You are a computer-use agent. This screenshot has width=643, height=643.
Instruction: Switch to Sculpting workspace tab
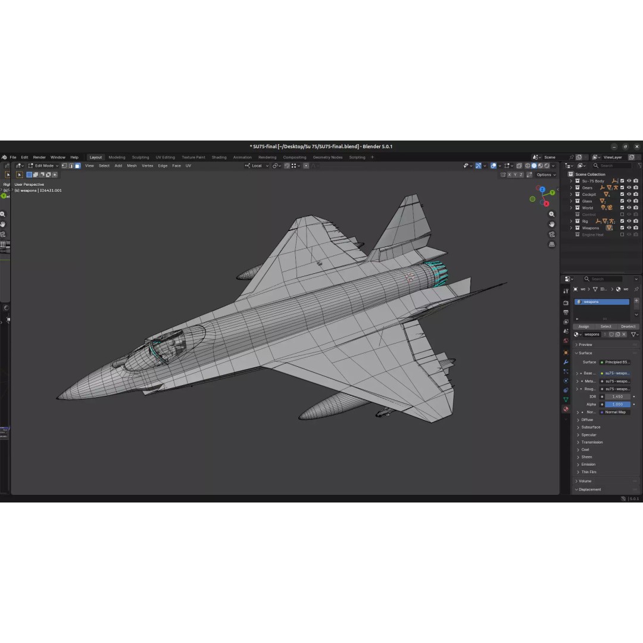pos(141,157)
